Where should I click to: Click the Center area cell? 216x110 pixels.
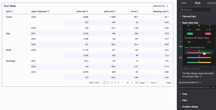coord(9,17)
